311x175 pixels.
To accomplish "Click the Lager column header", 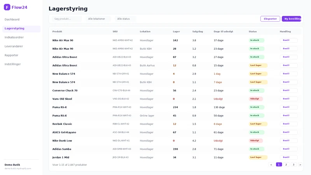I will [x=176, y=31].
